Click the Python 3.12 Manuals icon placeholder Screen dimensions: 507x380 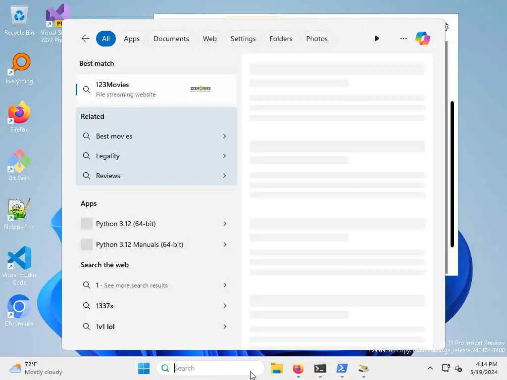pyautogui.click(x=86, y=244)
